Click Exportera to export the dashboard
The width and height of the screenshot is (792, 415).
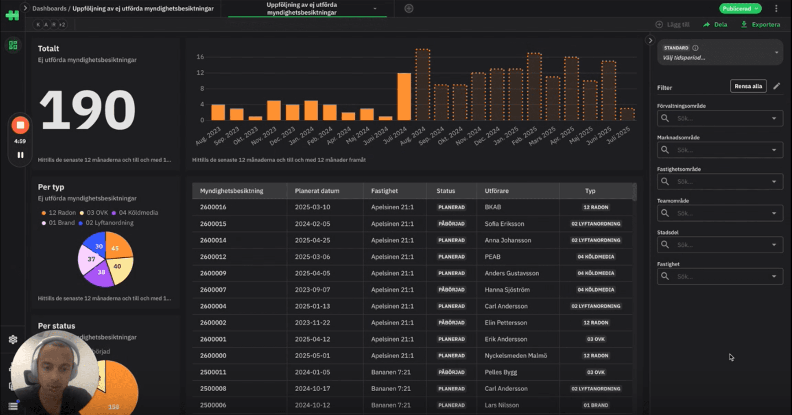pyautogui.click(x=760, y=25)
